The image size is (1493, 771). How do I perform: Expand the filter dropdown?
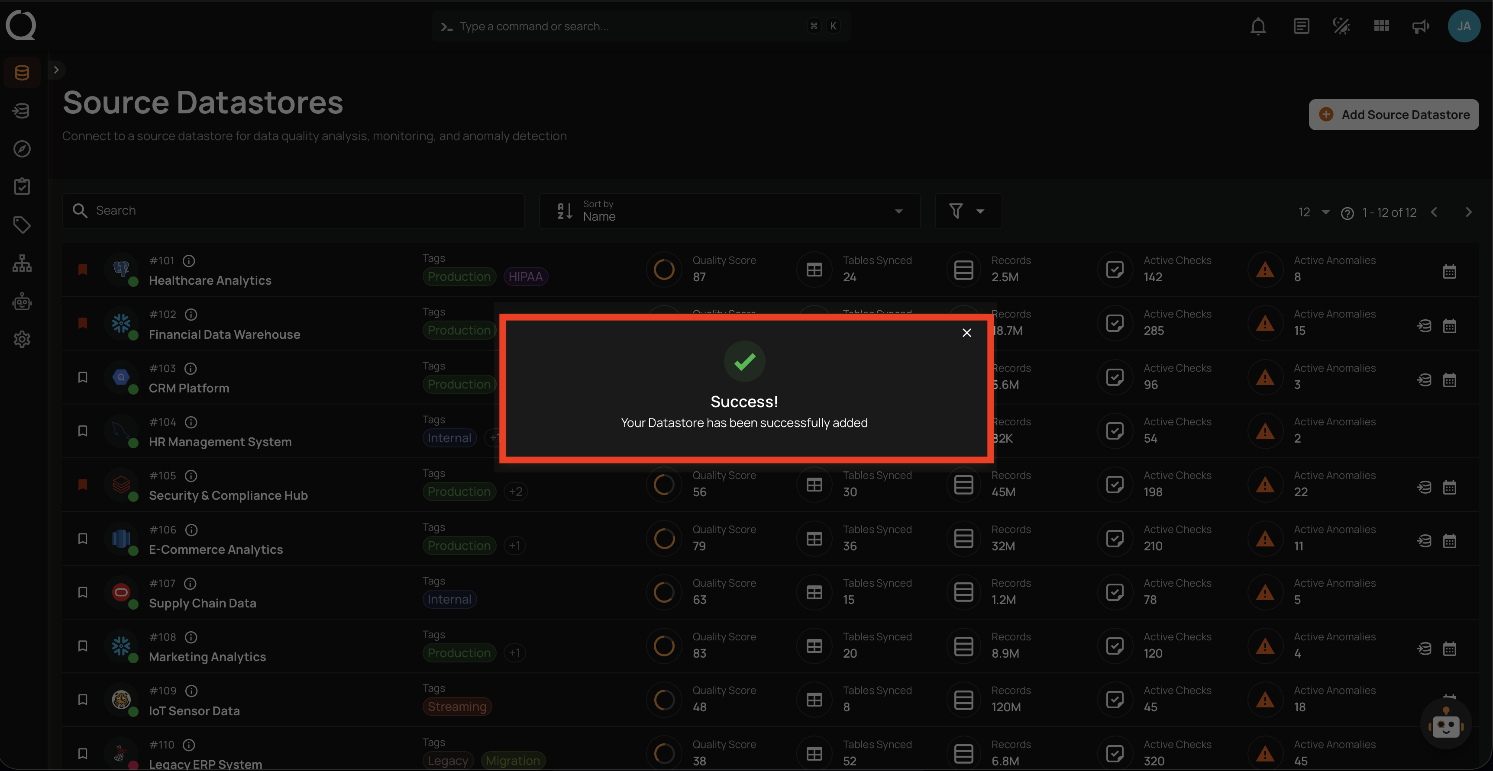coord(967,211)
